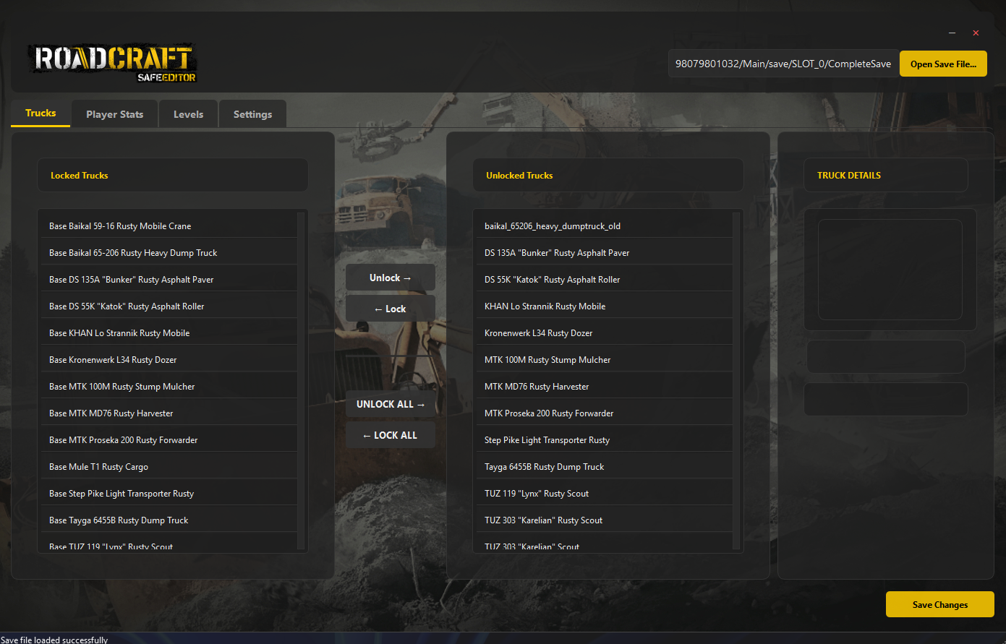The height and width of the screenshot is (644, 1006).
Task: Select unlocked TUZ 303 "Karelian" Rusty Scout
Action: tap(605, 520)
